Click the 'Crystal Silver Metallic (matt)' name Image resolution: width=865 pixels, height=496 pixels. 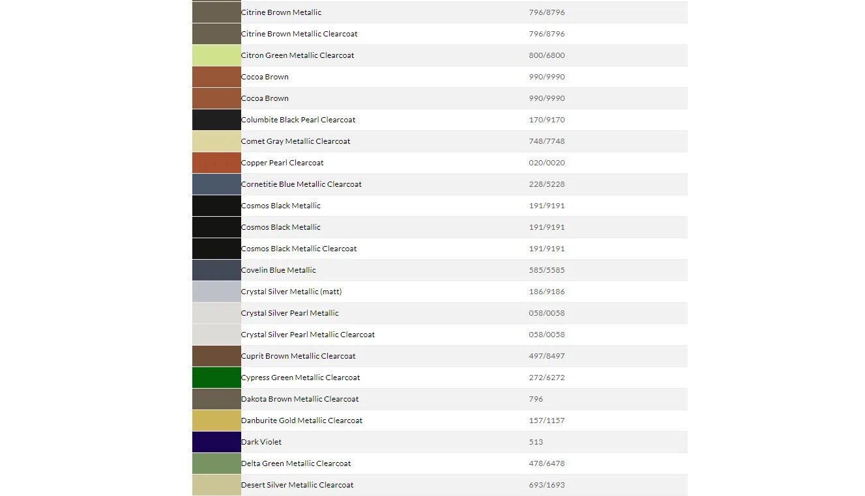tap(291, 292)
